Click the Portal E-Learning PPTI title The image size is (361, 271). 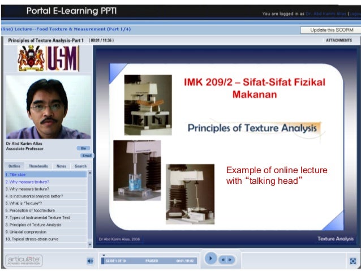coord(71,11)
